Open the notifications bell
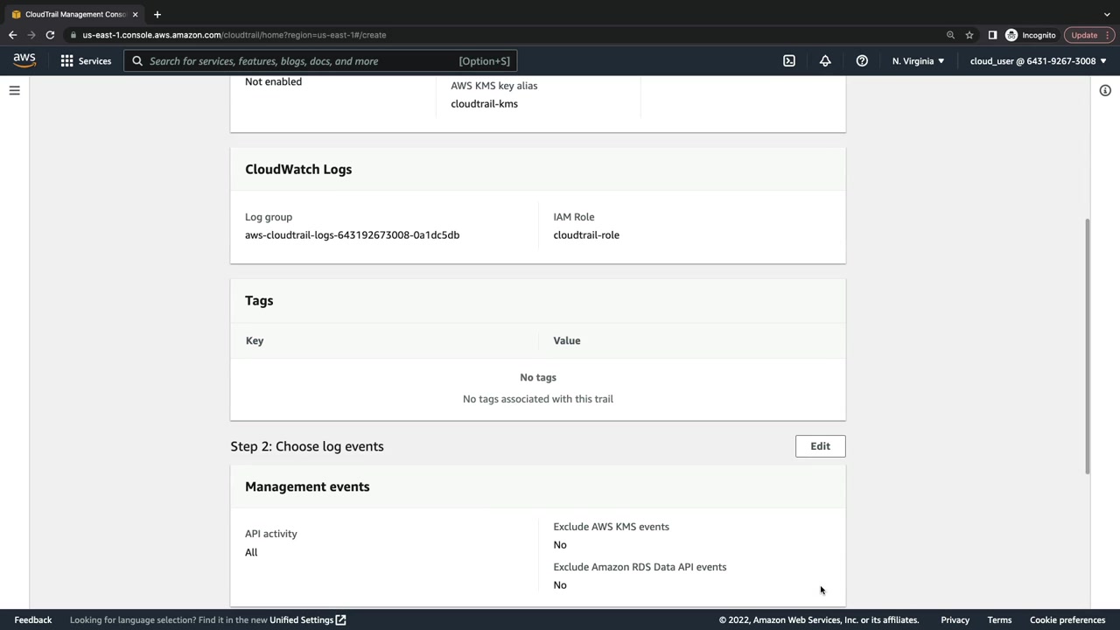This screenshot has width=1120, height=630. click(x=825, y=61)
